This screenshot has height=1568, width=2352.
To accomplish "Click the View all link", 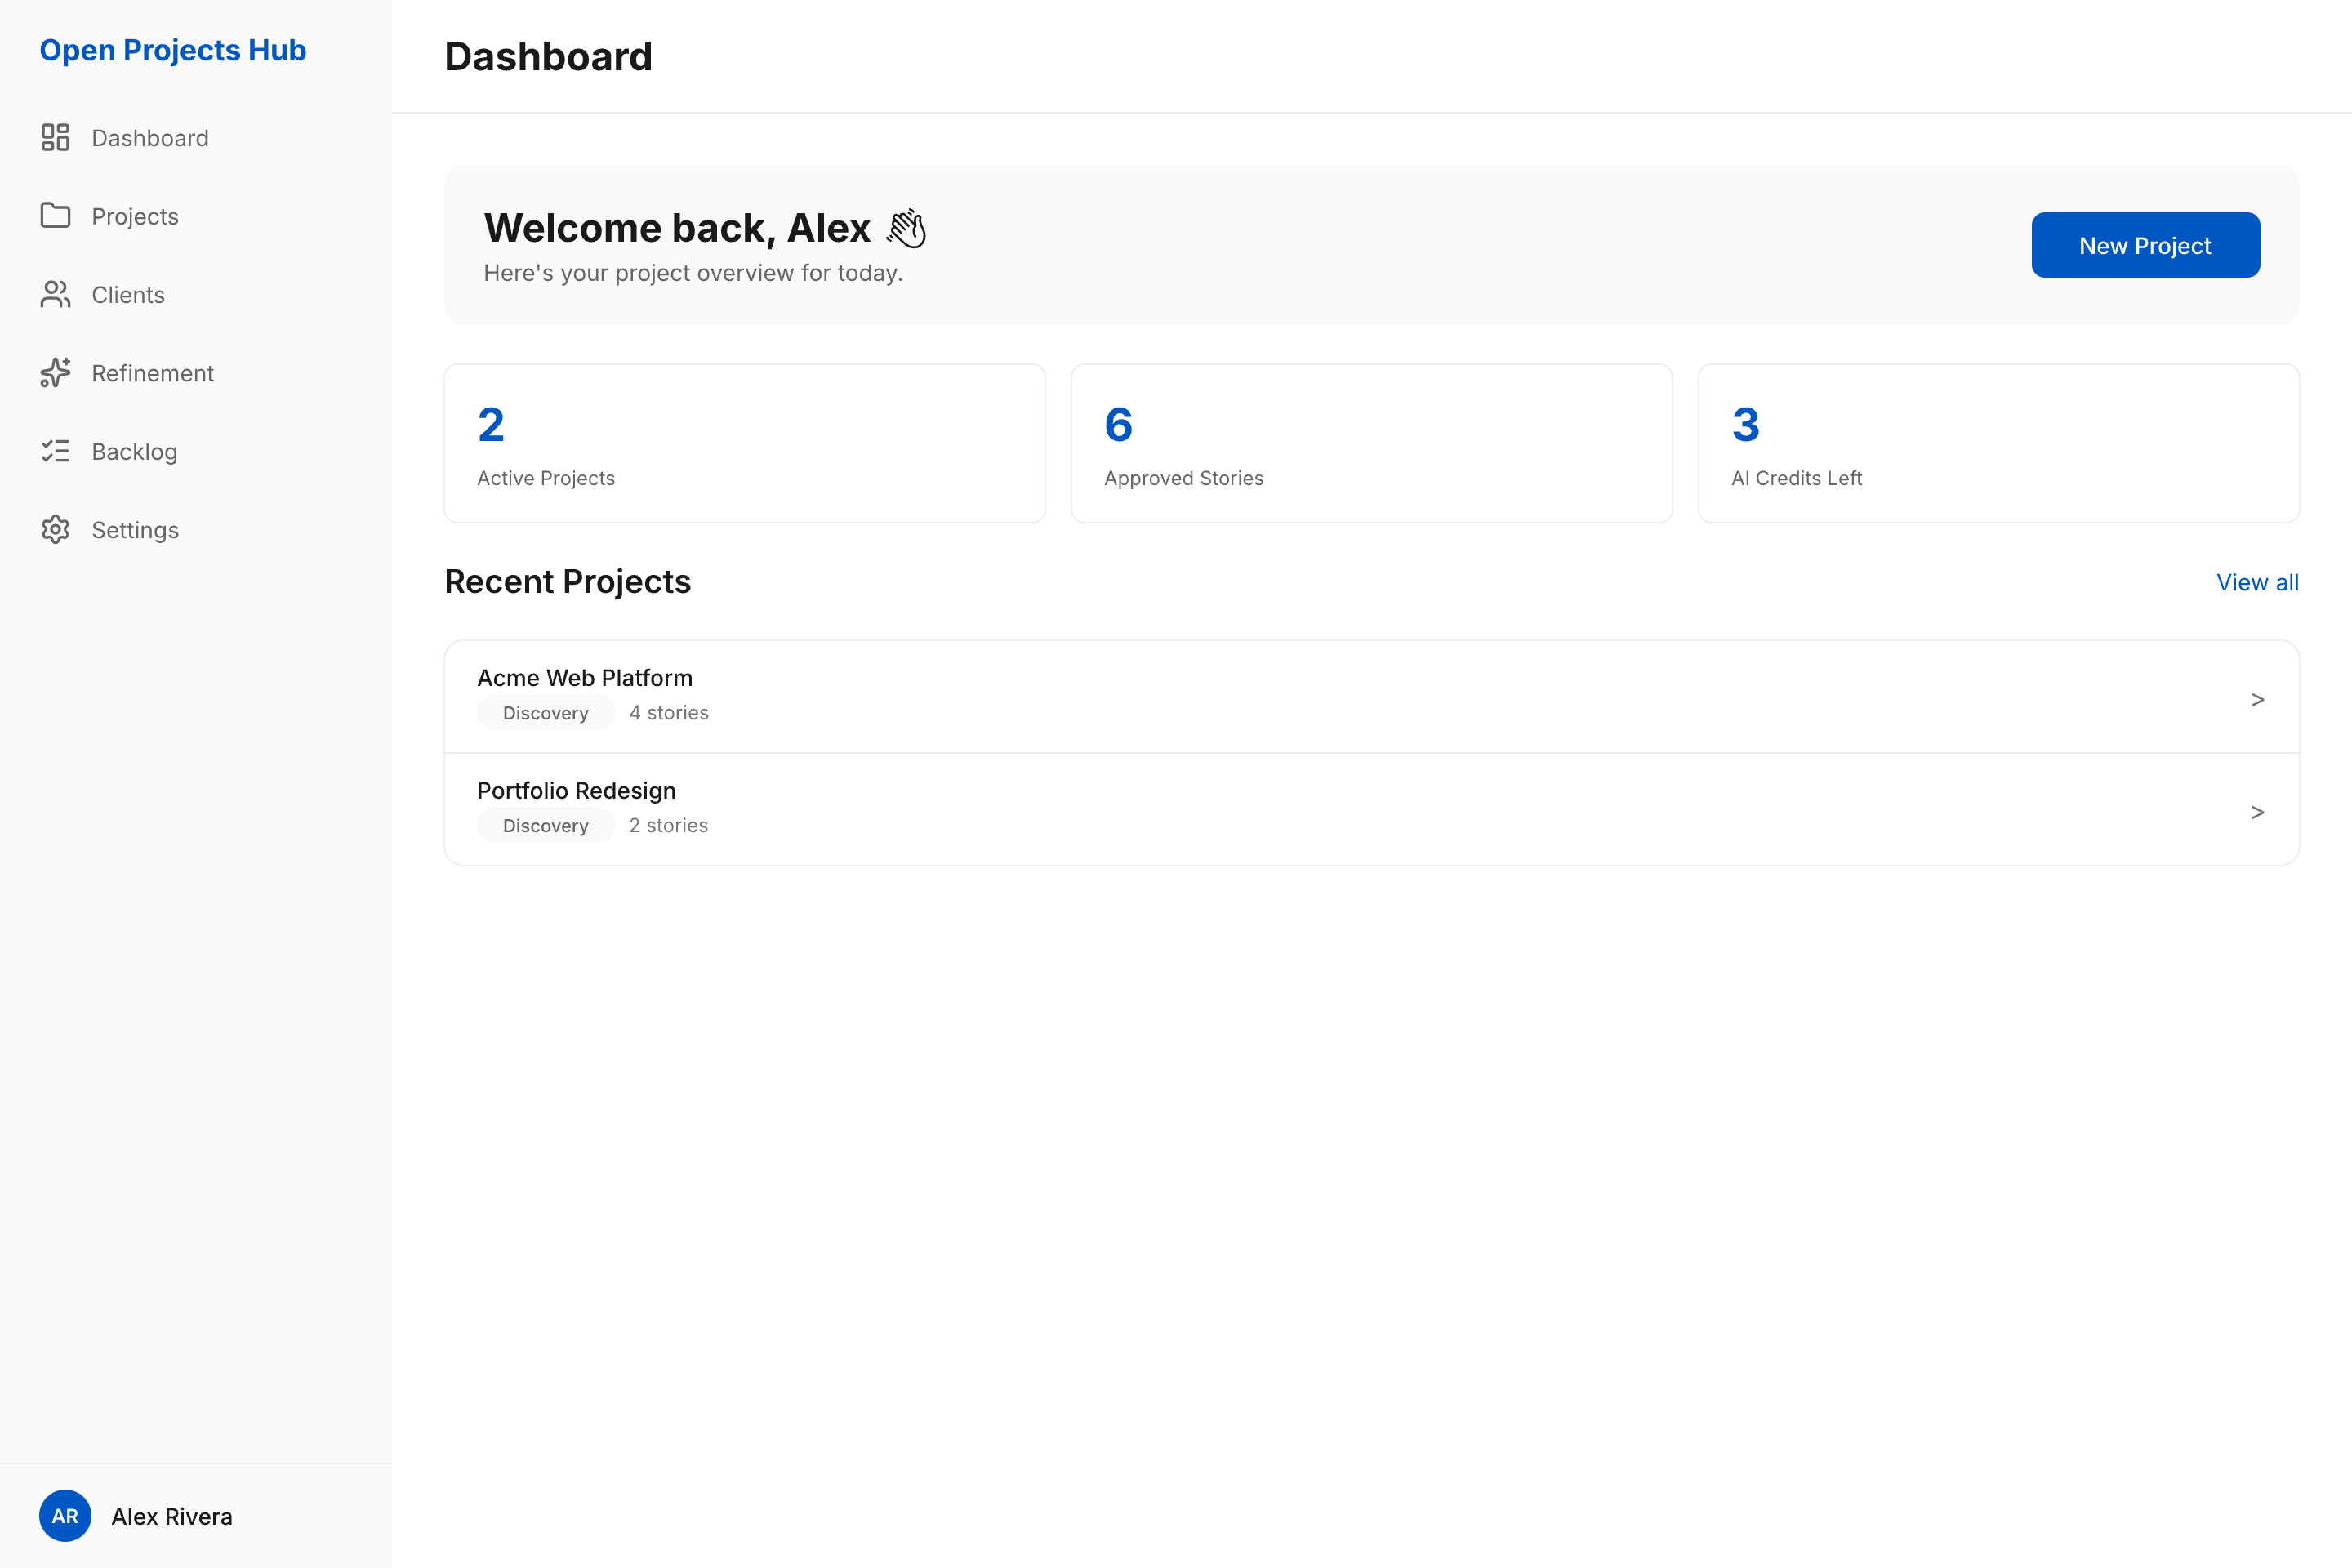I will (x=2257, y=582).
